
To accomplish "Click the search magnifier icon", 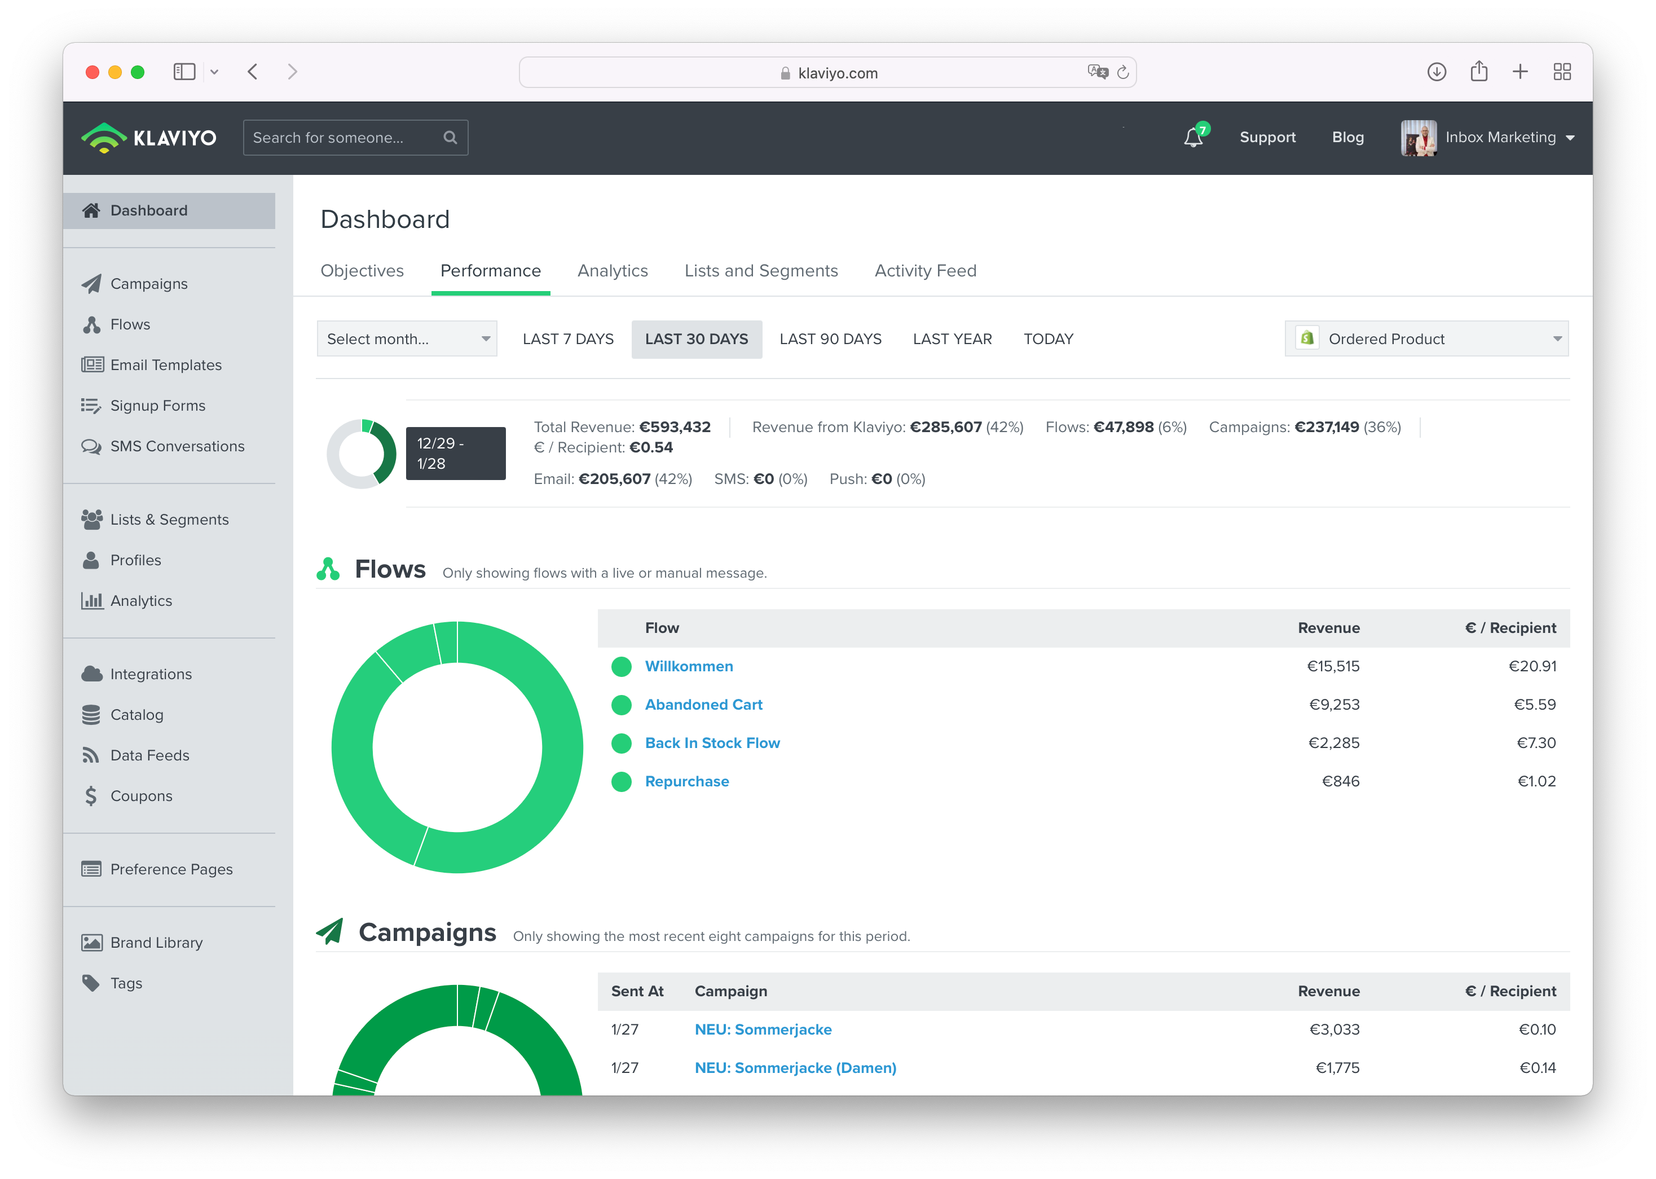I will click(450, 137).
